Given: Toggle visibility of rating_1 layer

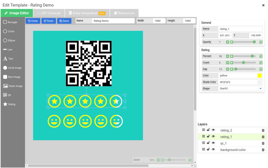Looking at the screenshot, I should (x=213, y=136).
